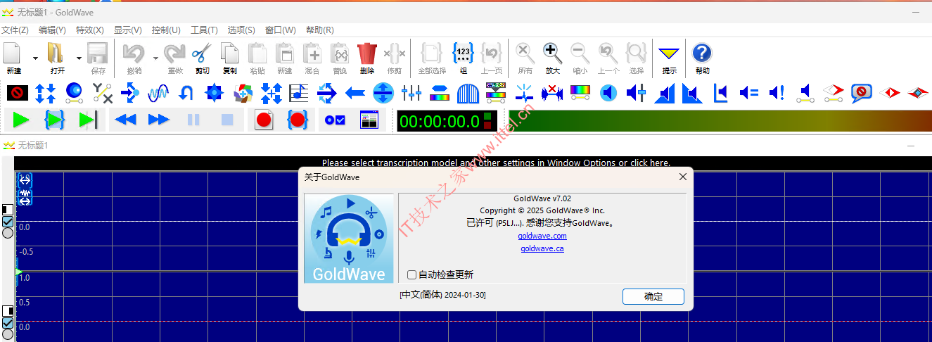The image size is (932, 342).
Task: Open the 特效(X) menu
Action: tap(90, 30)
